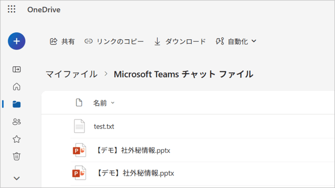The image size is (335, 188).
Task: Open the test.txt file
Action: [x=104, y=126]
